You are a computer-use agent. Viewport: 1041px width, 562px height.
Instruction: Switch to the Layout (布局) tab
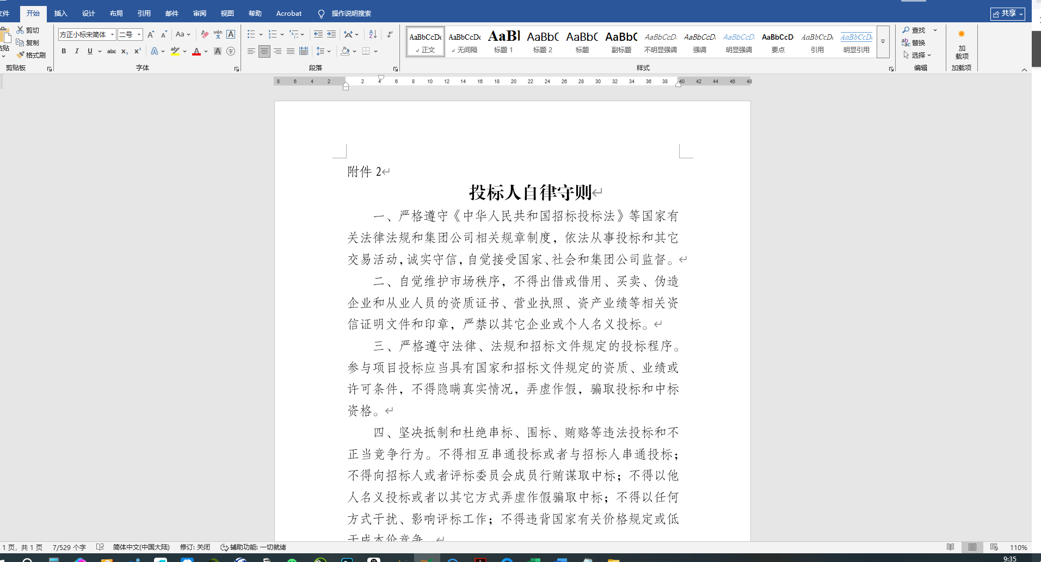click(x=116, y=14)
